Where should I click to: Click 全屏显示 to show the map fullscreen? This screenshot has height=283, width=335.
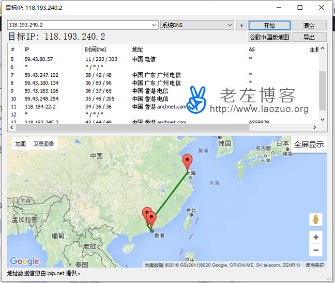pos(309,144)
